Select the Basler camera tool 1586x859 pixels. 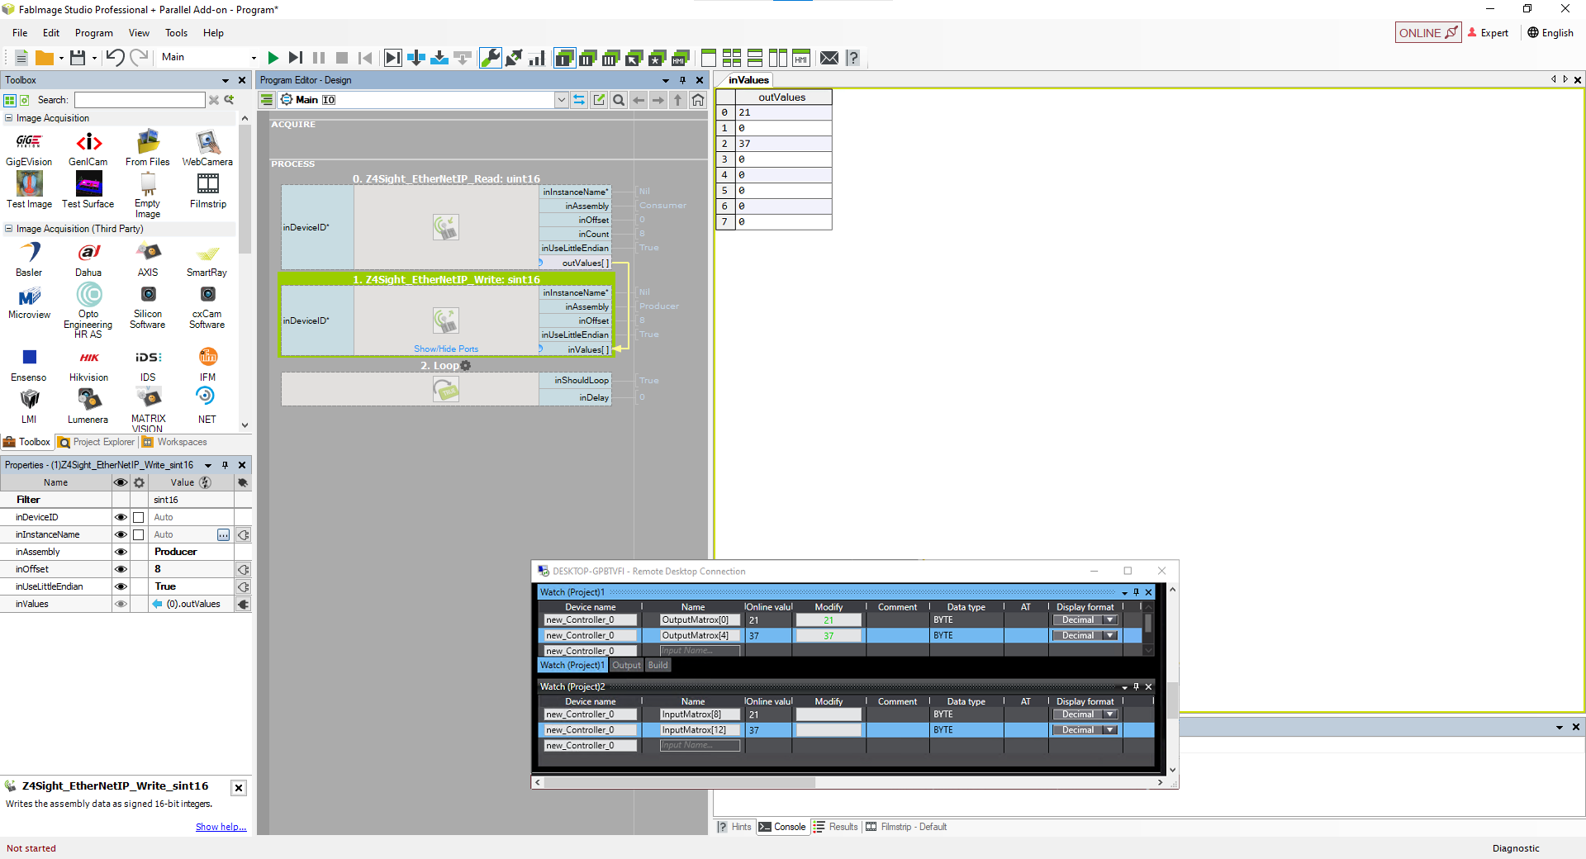point(29,259)
